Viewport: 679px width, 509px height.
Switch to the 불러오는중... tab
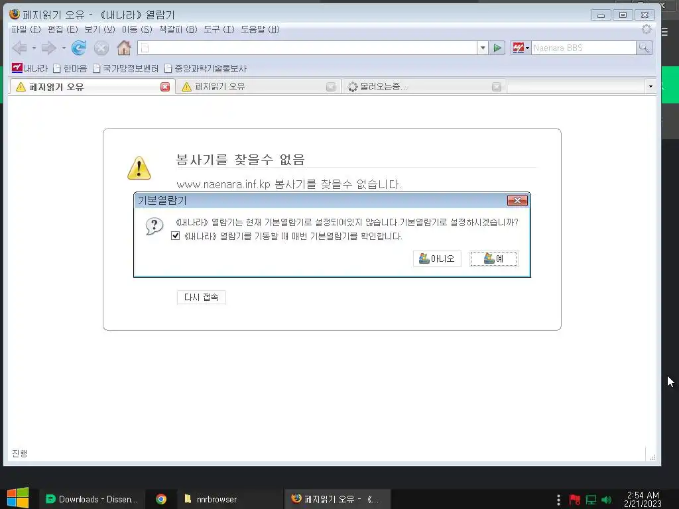point(422,87)
